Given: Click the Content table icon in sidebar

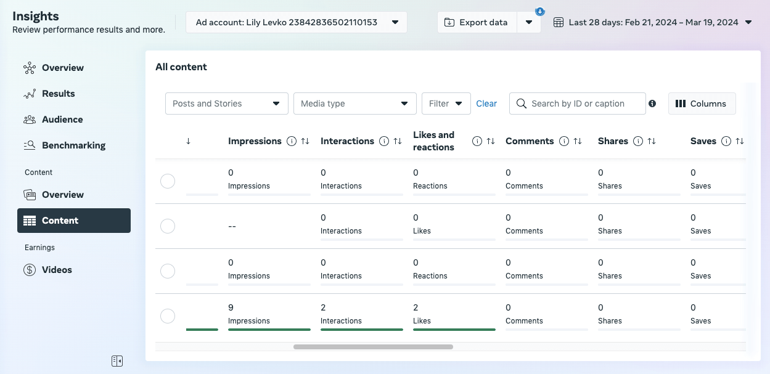Looking at the screenshot, I should (x=30, y=221).
